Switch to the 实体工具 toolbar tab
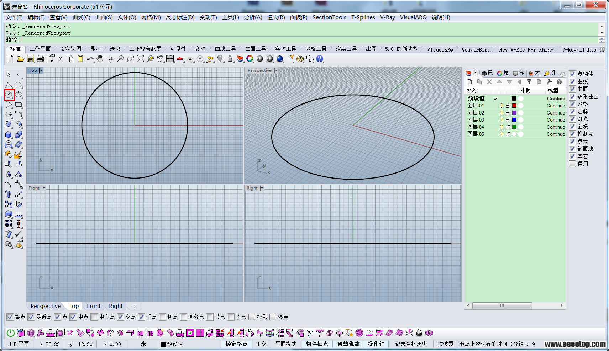Screen dimensions: 609x351 coord(285,49)
